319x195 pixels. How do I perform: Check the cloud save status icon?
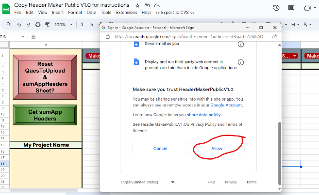[157, 5]
